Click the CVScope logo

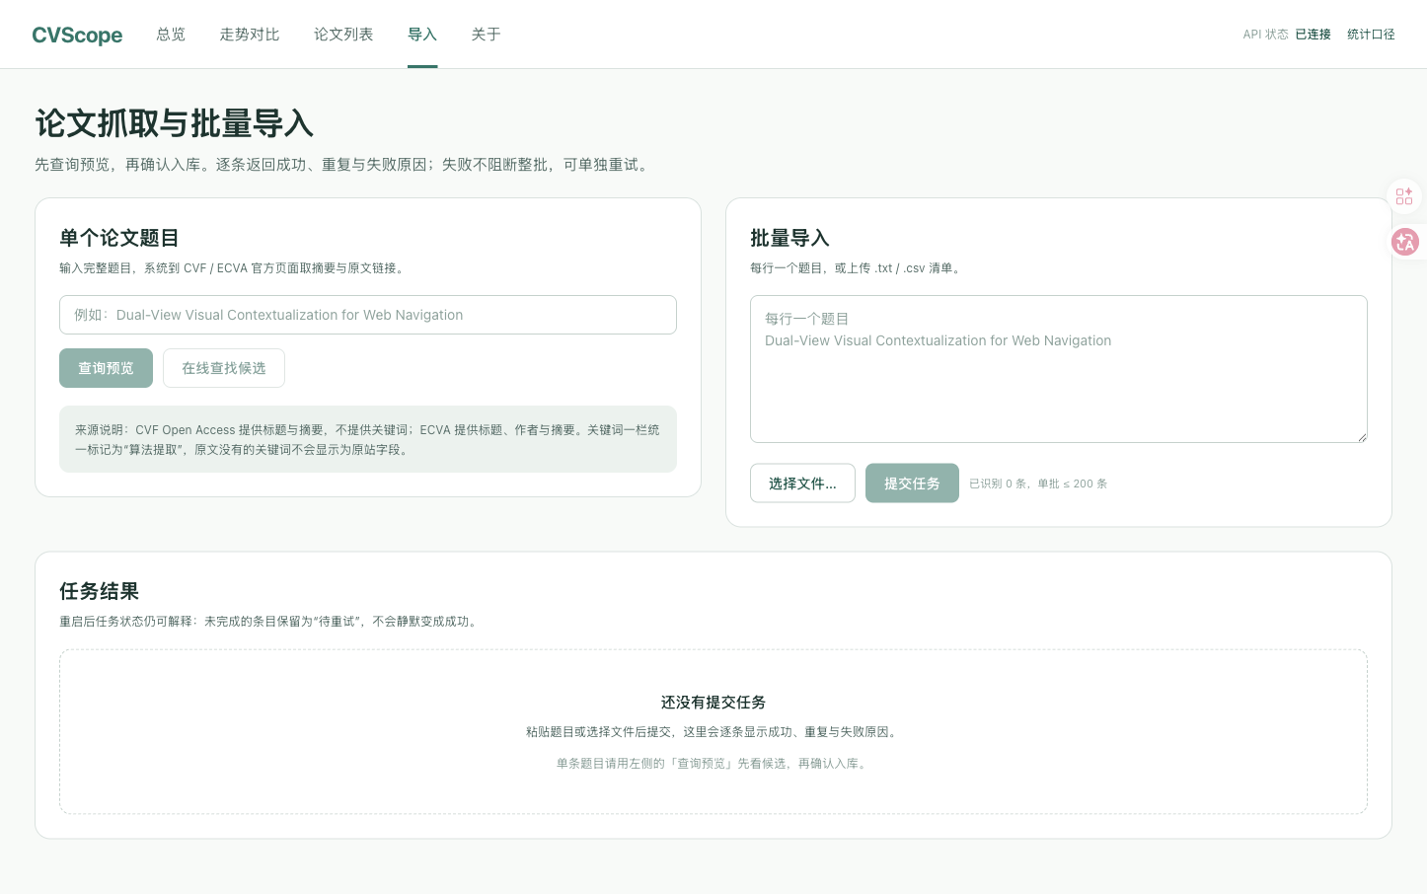77,35
